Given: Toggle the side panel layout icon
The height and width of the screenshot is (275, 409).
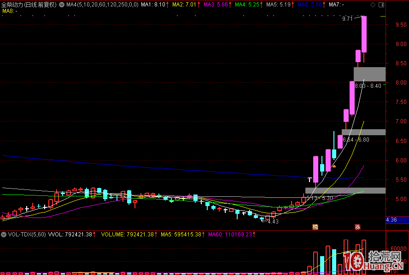Looking at the screenshot, I should click(x=381, y=5).
